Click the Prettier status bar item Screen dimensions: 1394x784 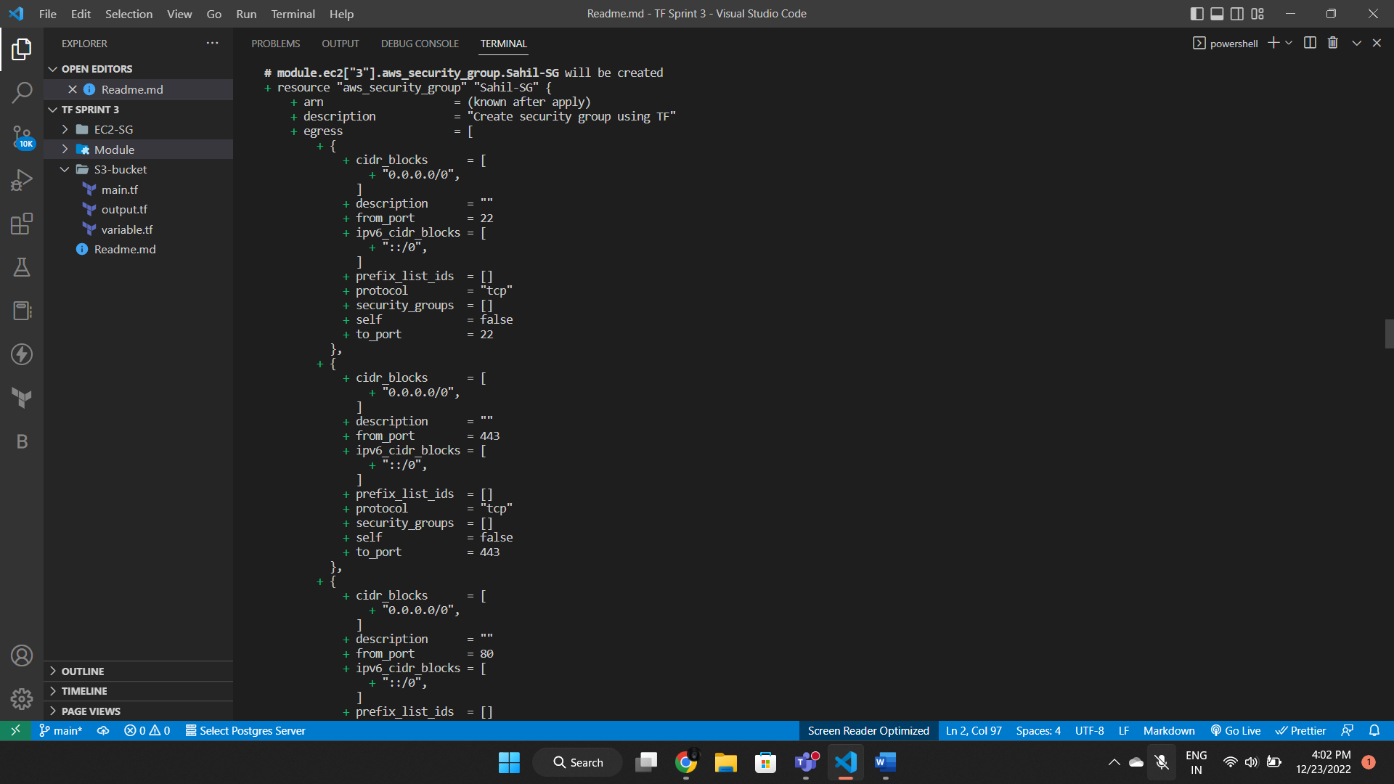tap(1301, 730)
